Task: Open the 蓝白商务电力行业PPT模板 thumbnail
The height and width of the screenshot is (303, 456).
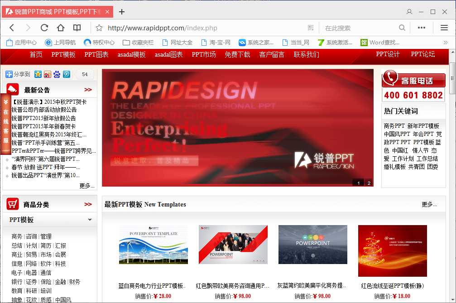Action: click(x=154, y=245)
